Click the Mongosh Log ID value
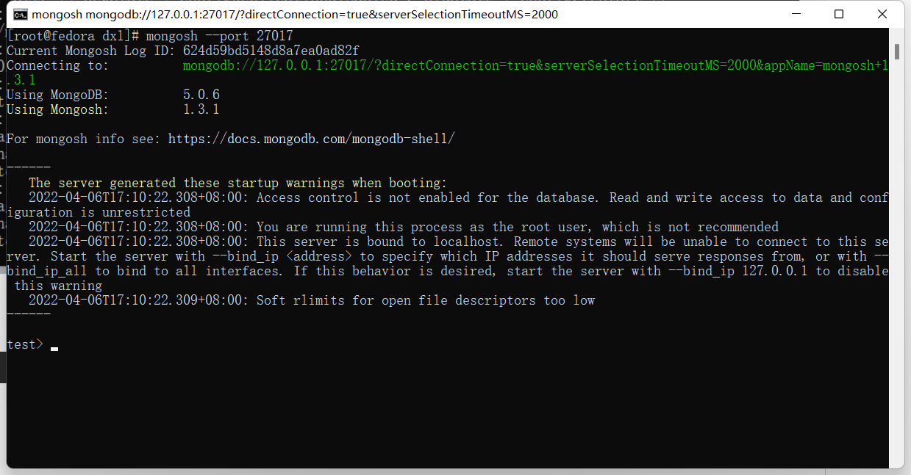Image resolution: width=911 pixels, height=475 pixels. point(271,51)
